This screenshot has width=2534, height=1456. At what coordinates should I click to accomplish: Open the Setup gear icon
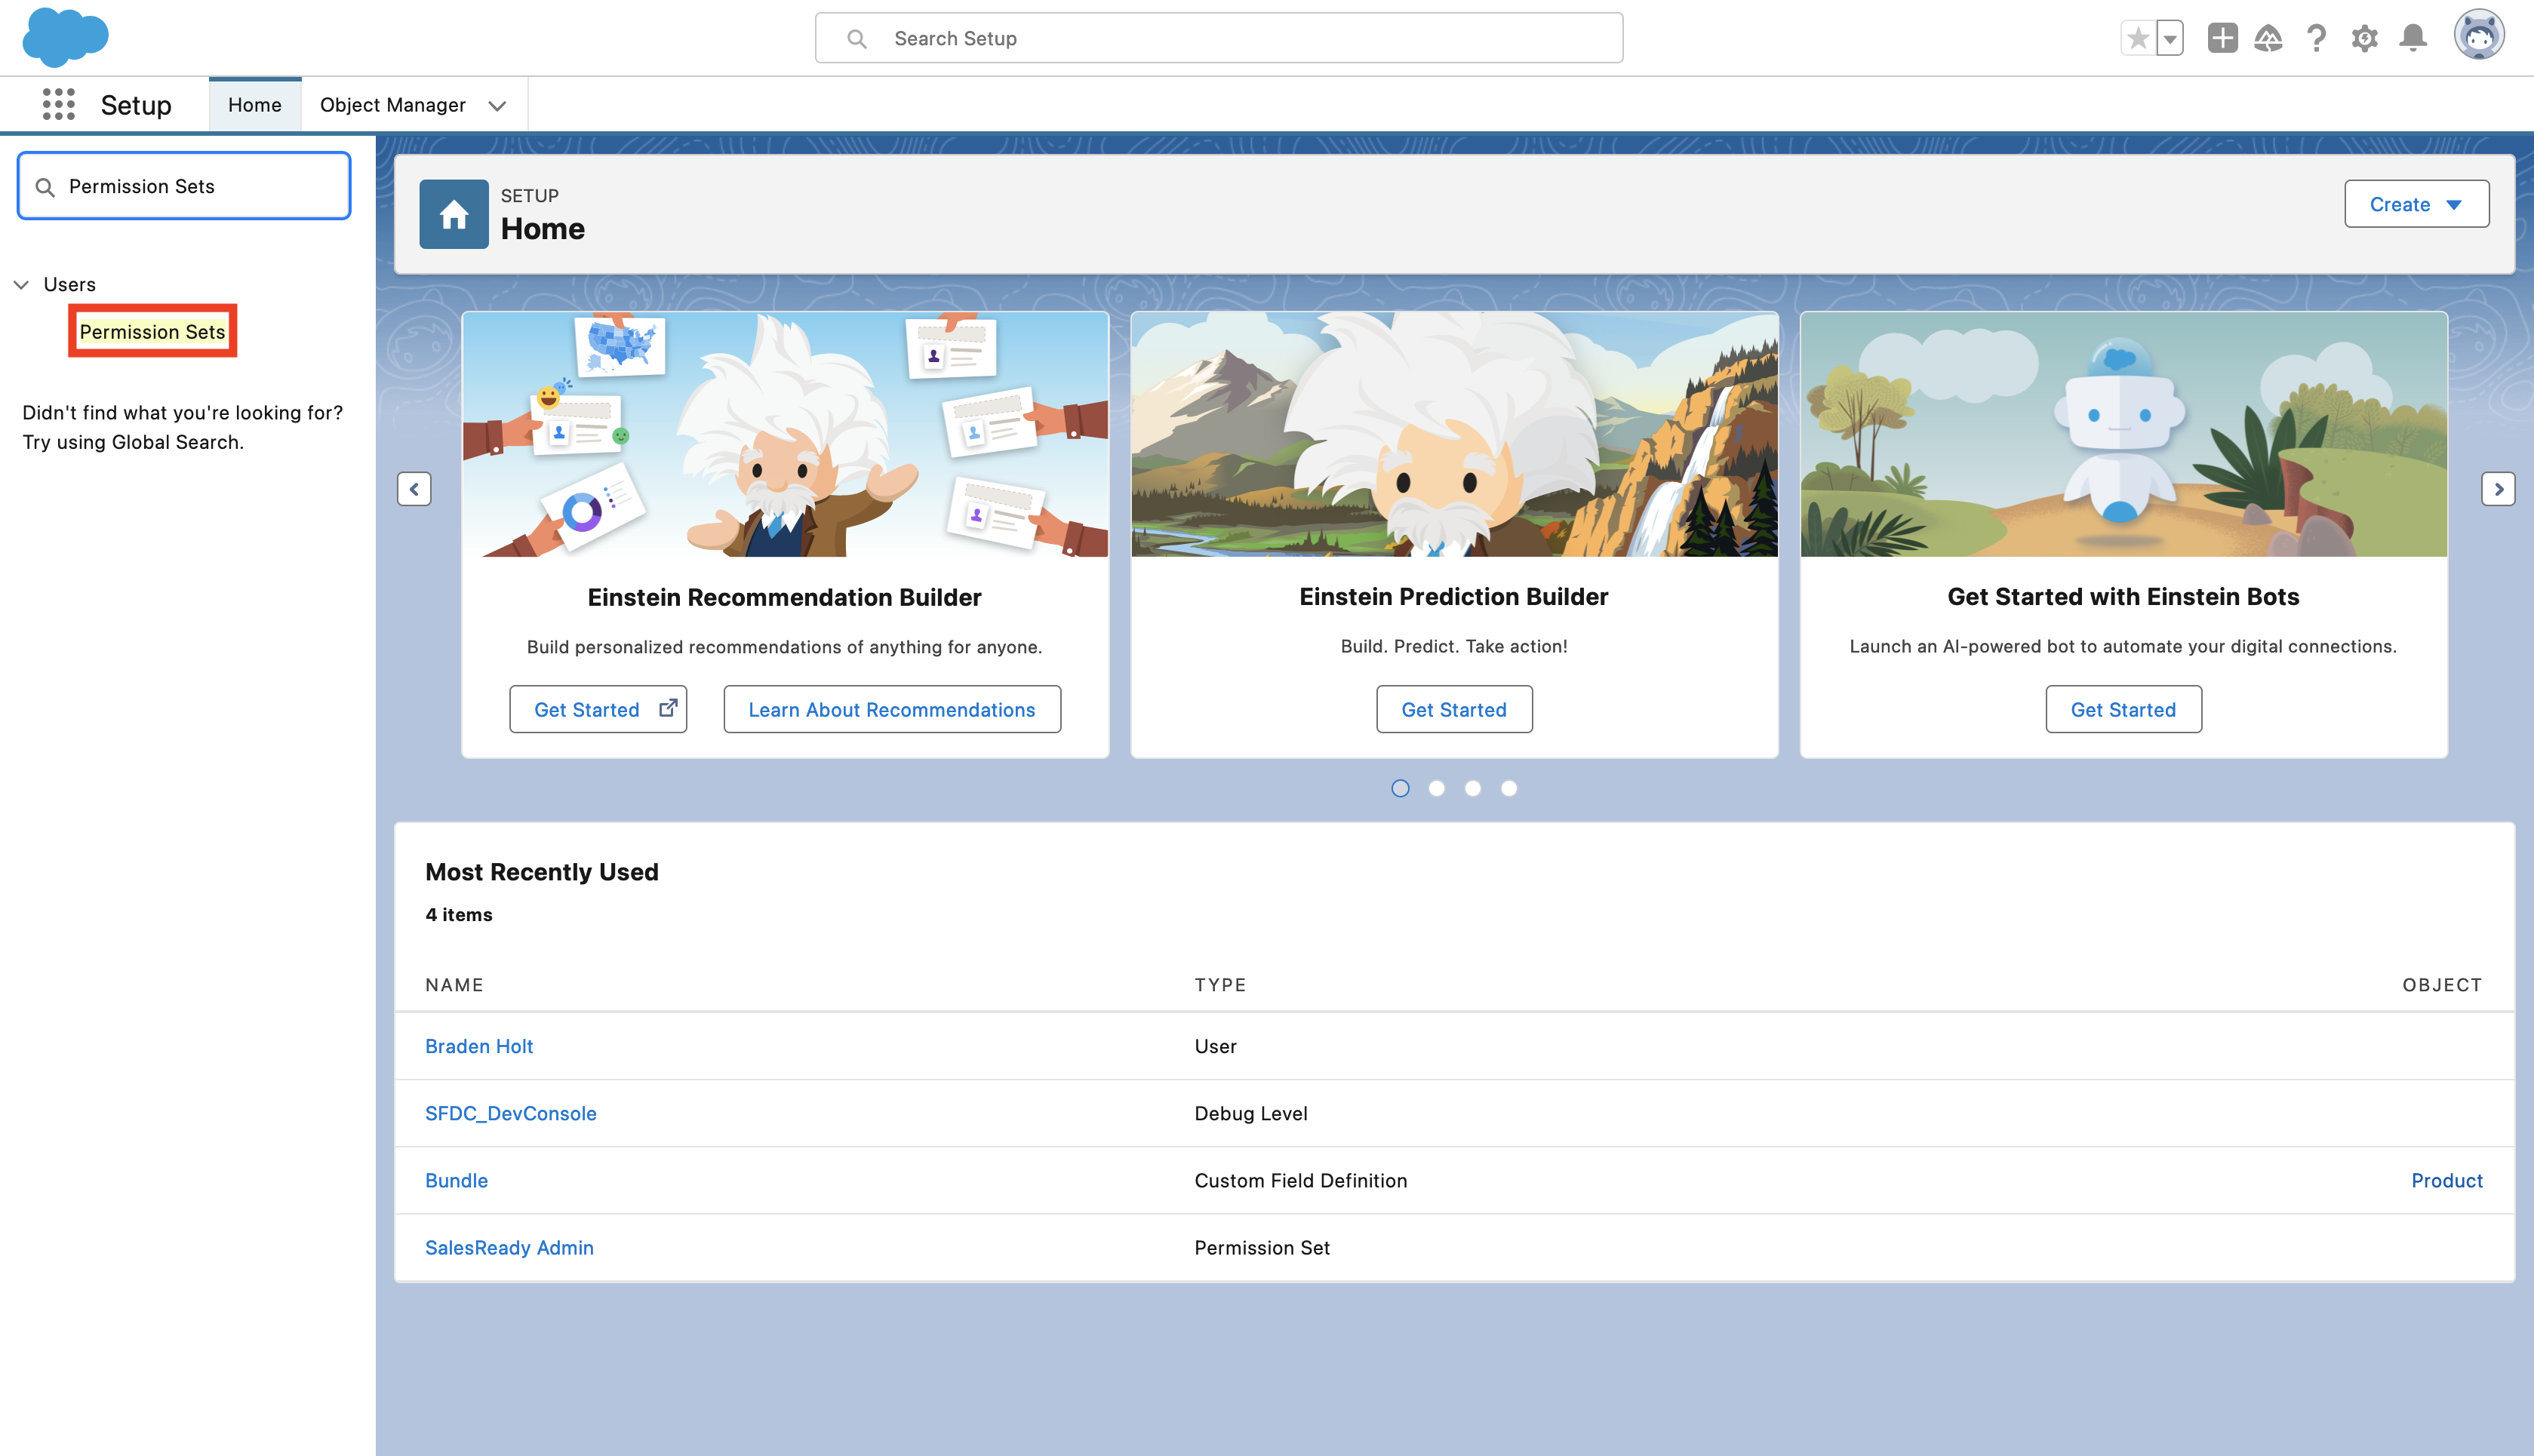point(2364,38)
